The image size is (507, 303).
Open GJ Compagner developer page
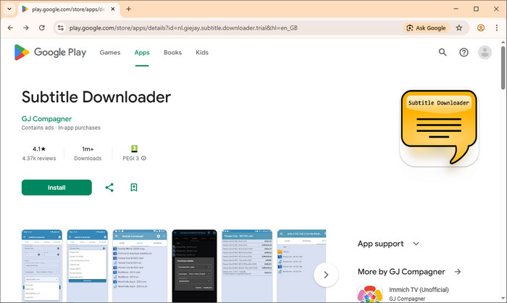pos(46,119)
